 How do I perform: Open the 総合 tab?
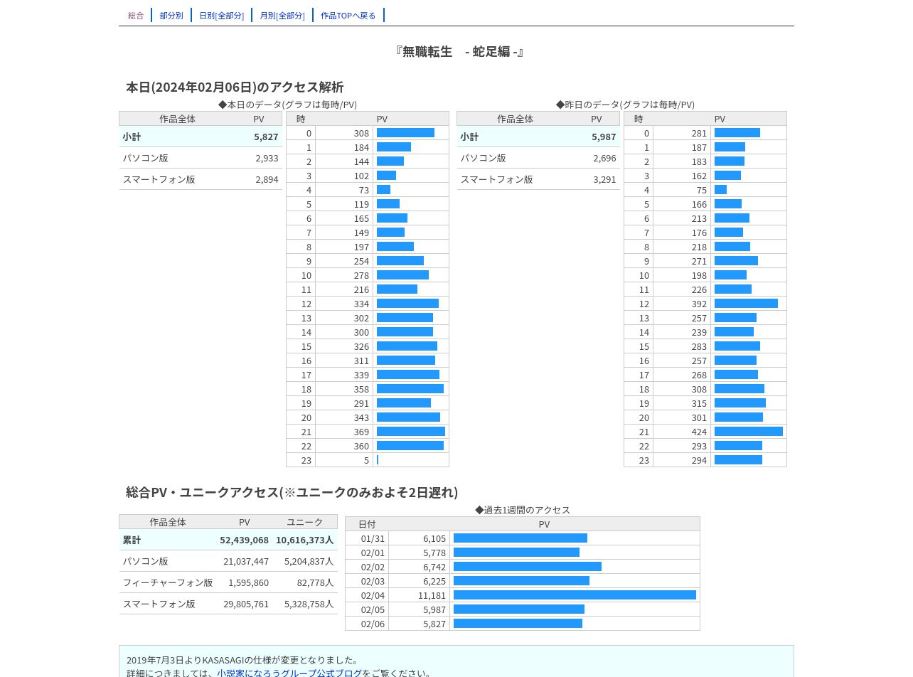click(x=136, y=16)
